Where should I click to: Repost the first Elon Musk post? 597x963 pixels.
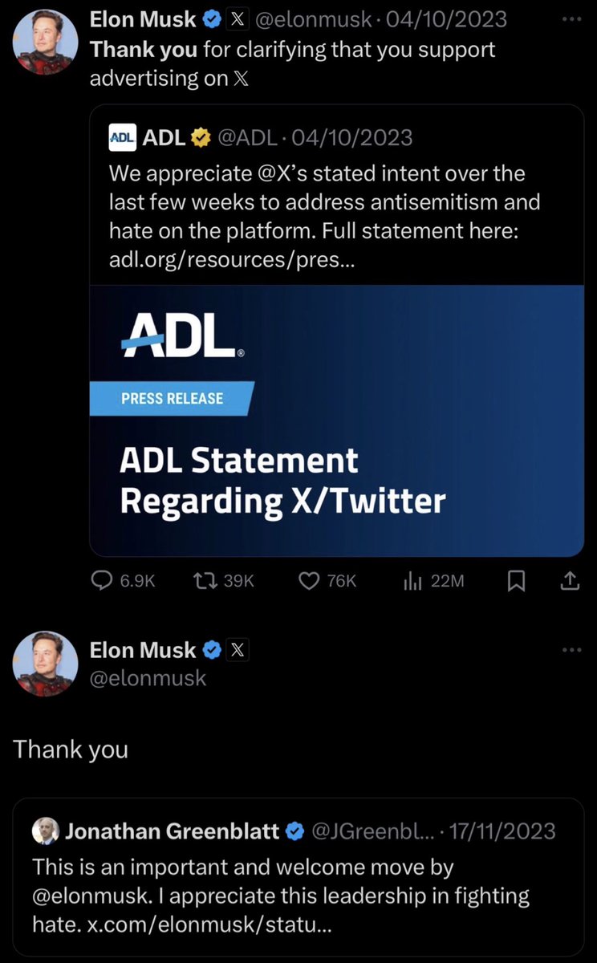[209, 581]
